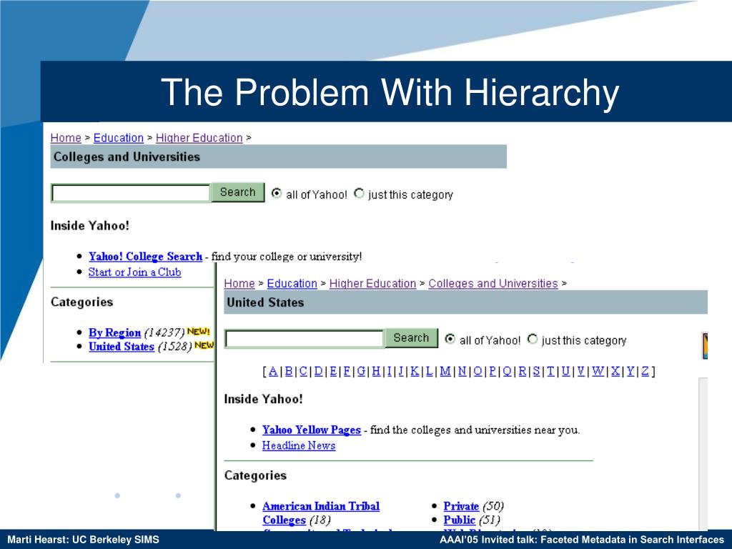Jump to letter F in alphabet index
Image resolution: width=732 pixels, height=549 pixels.
[347, 372]
